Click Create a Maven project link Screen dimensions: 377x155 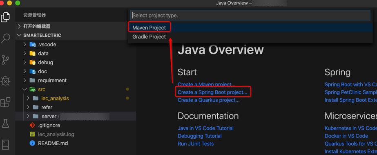[x=206, y=85]
